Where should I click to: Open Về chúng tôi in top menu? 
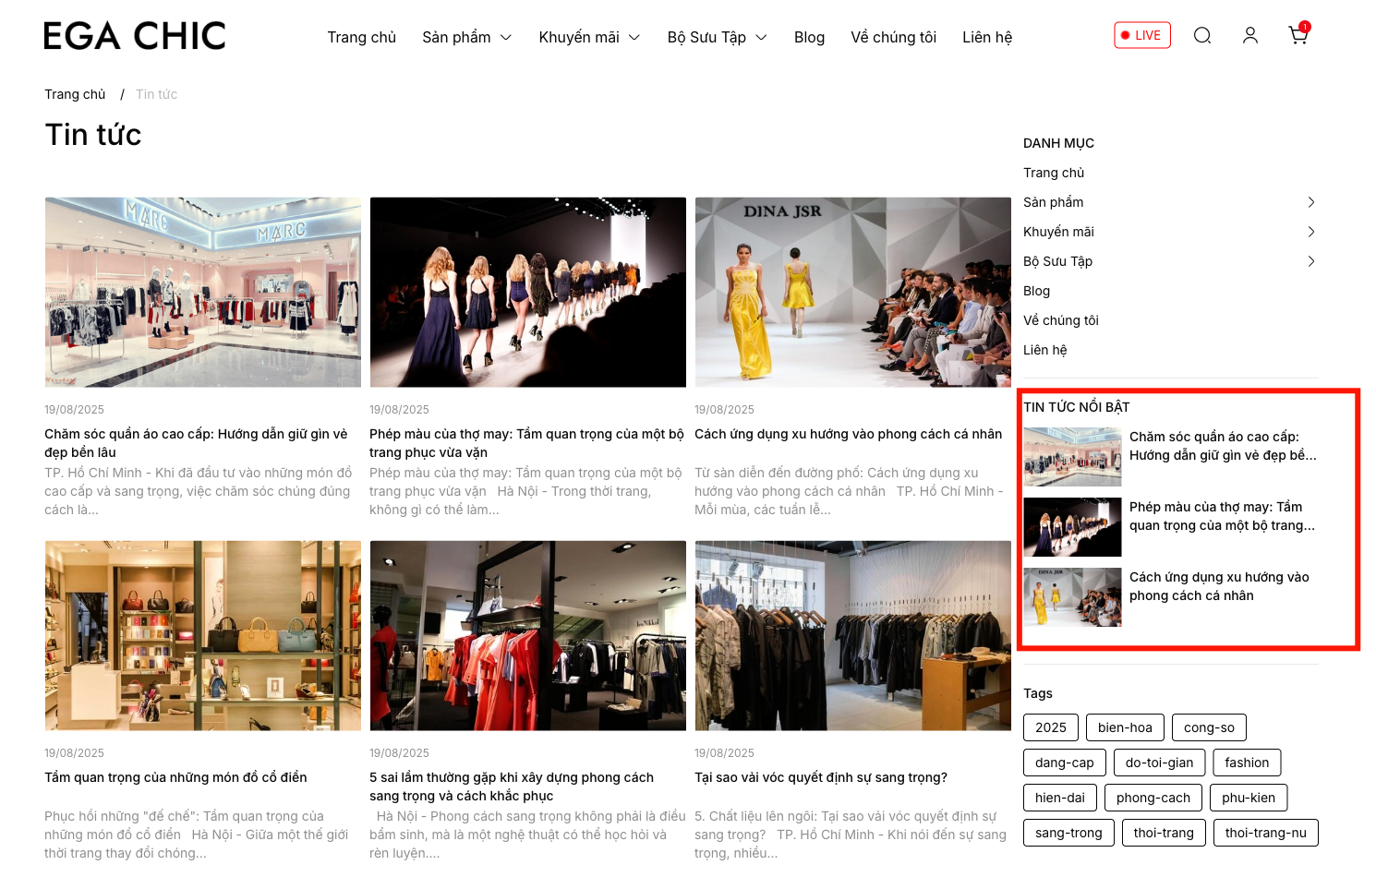coord(893,38)
